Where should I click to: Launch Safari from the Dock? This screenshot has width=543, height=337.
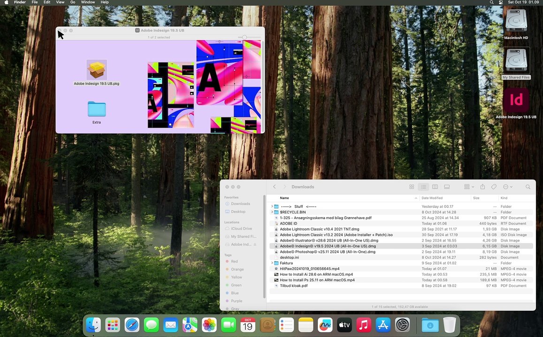coord(132,325)
